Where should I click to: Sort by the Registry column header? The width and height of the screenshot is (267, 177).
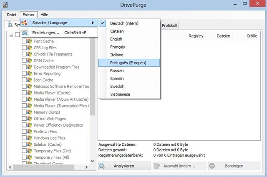click(x=196, y=36)
